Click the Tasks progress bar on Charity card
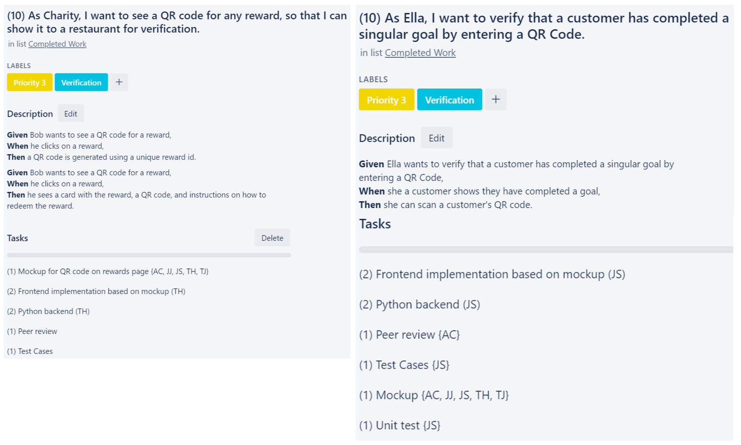 (149, 255)
